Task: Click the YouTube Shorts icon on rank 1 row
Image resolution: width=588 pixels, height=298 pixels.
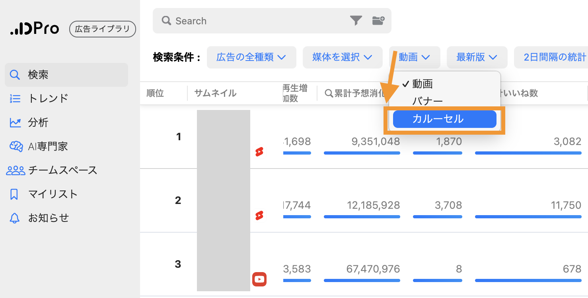Action: (259, 152)
